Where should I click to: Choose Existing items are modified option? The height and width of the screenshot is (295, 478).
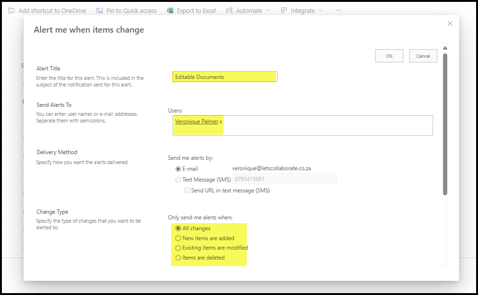point(178,248)
